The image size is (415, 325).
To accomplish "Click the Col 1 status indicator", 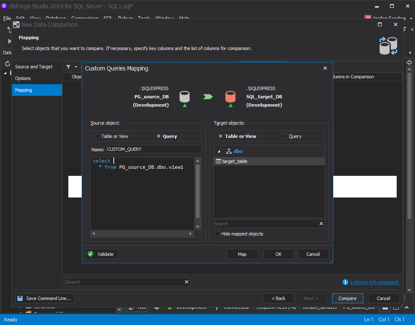I will (x=384, y=320).
